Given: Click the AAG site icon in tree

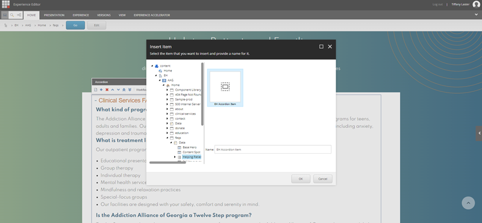Looking at the screenshot, I should click(x=164, y=81).
